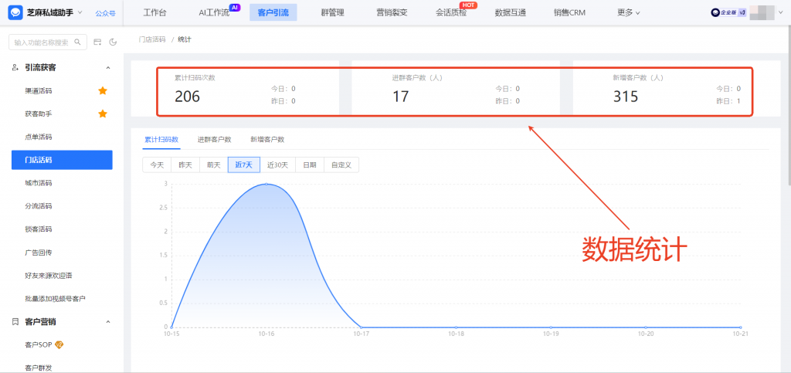791x373 pixels.
Task: Go back via the 门店活码 breadcrumb link
Action: click(151, 39)
